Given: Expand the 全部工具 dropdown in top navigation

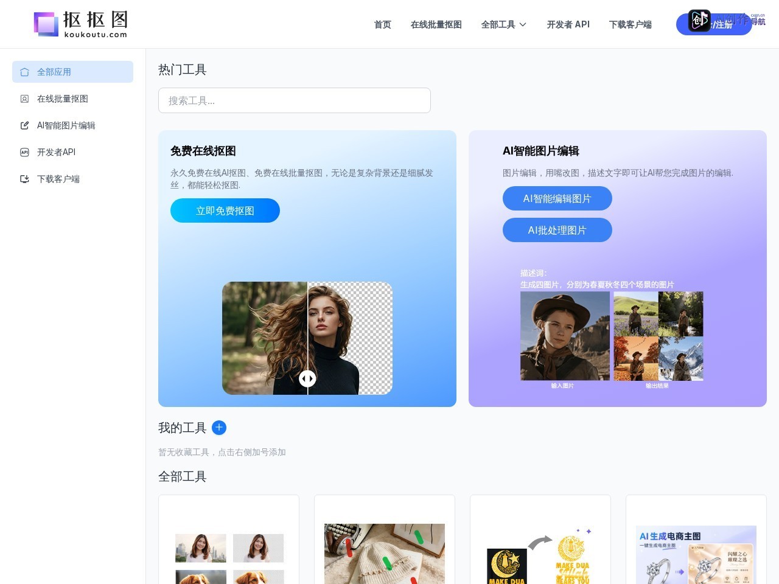Looking at the screenshot, I should pyautogui.click(x=504, y=24).
